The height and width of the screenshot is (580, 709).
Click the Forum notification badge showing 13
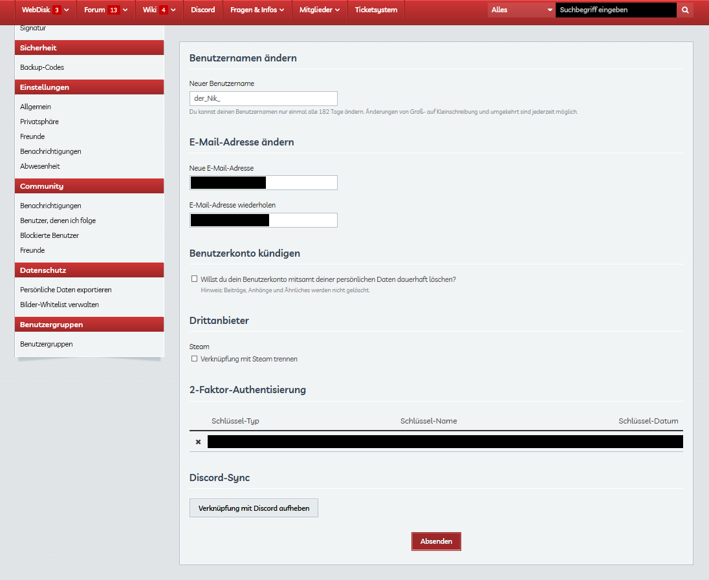click(113, 10)
